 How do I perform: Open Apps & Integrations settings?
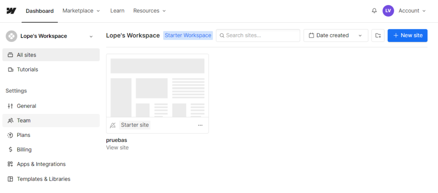[41, 164]
